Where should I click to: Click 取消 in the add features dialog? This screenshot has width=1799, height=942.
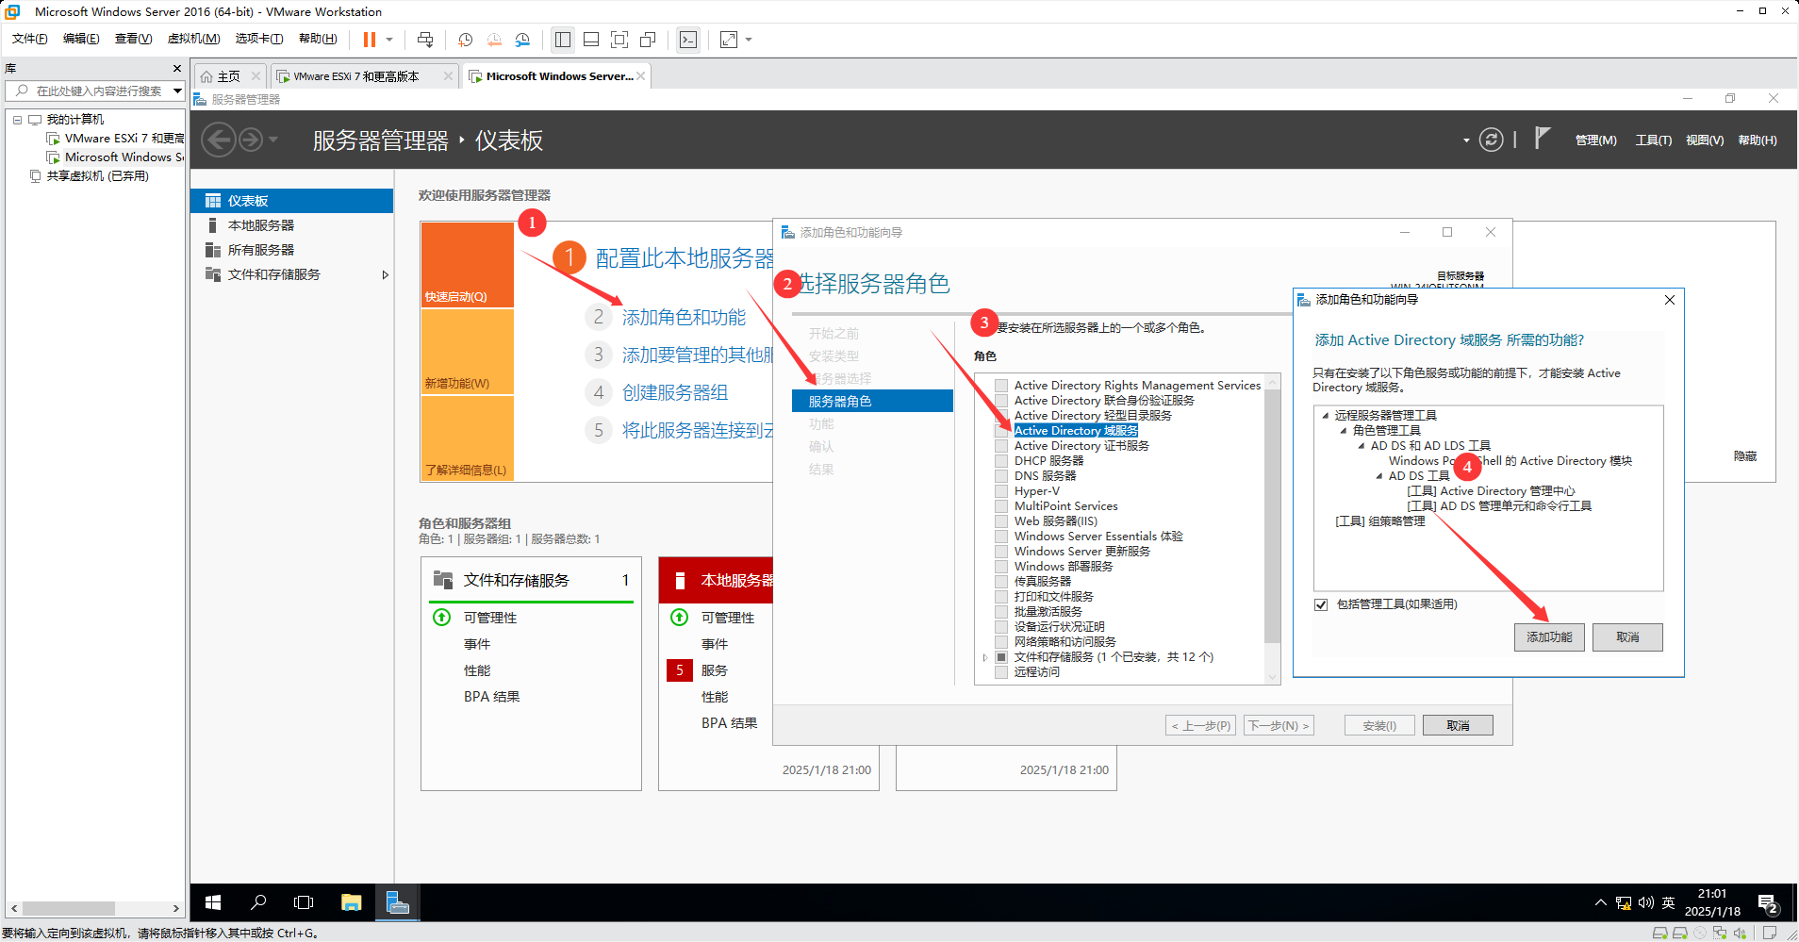point(1627,637)
